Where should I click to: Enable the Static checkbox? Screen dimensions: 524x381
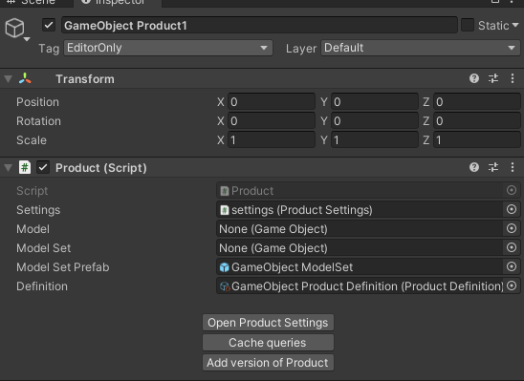point(468,26)
